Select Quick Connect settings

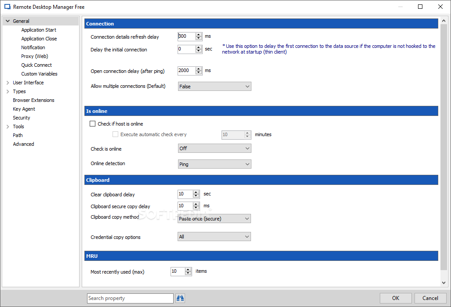click(36, 65)
